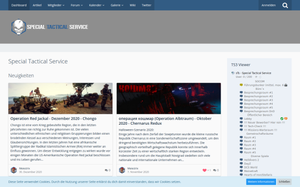
Task: Click channel icon of Besprechungsraum #4
Action: coord(241,104)
